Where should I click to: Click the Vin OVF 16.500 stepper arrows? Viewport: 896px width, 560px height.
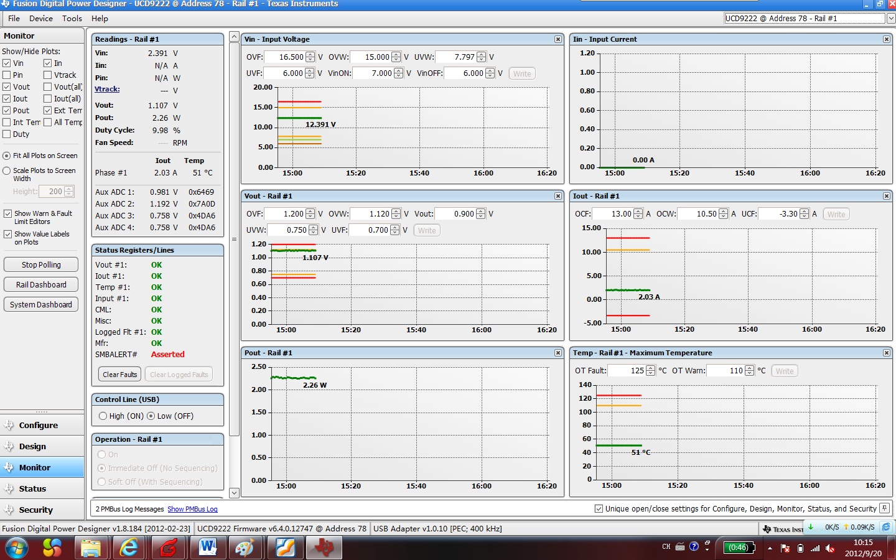[x=310, y=57]
